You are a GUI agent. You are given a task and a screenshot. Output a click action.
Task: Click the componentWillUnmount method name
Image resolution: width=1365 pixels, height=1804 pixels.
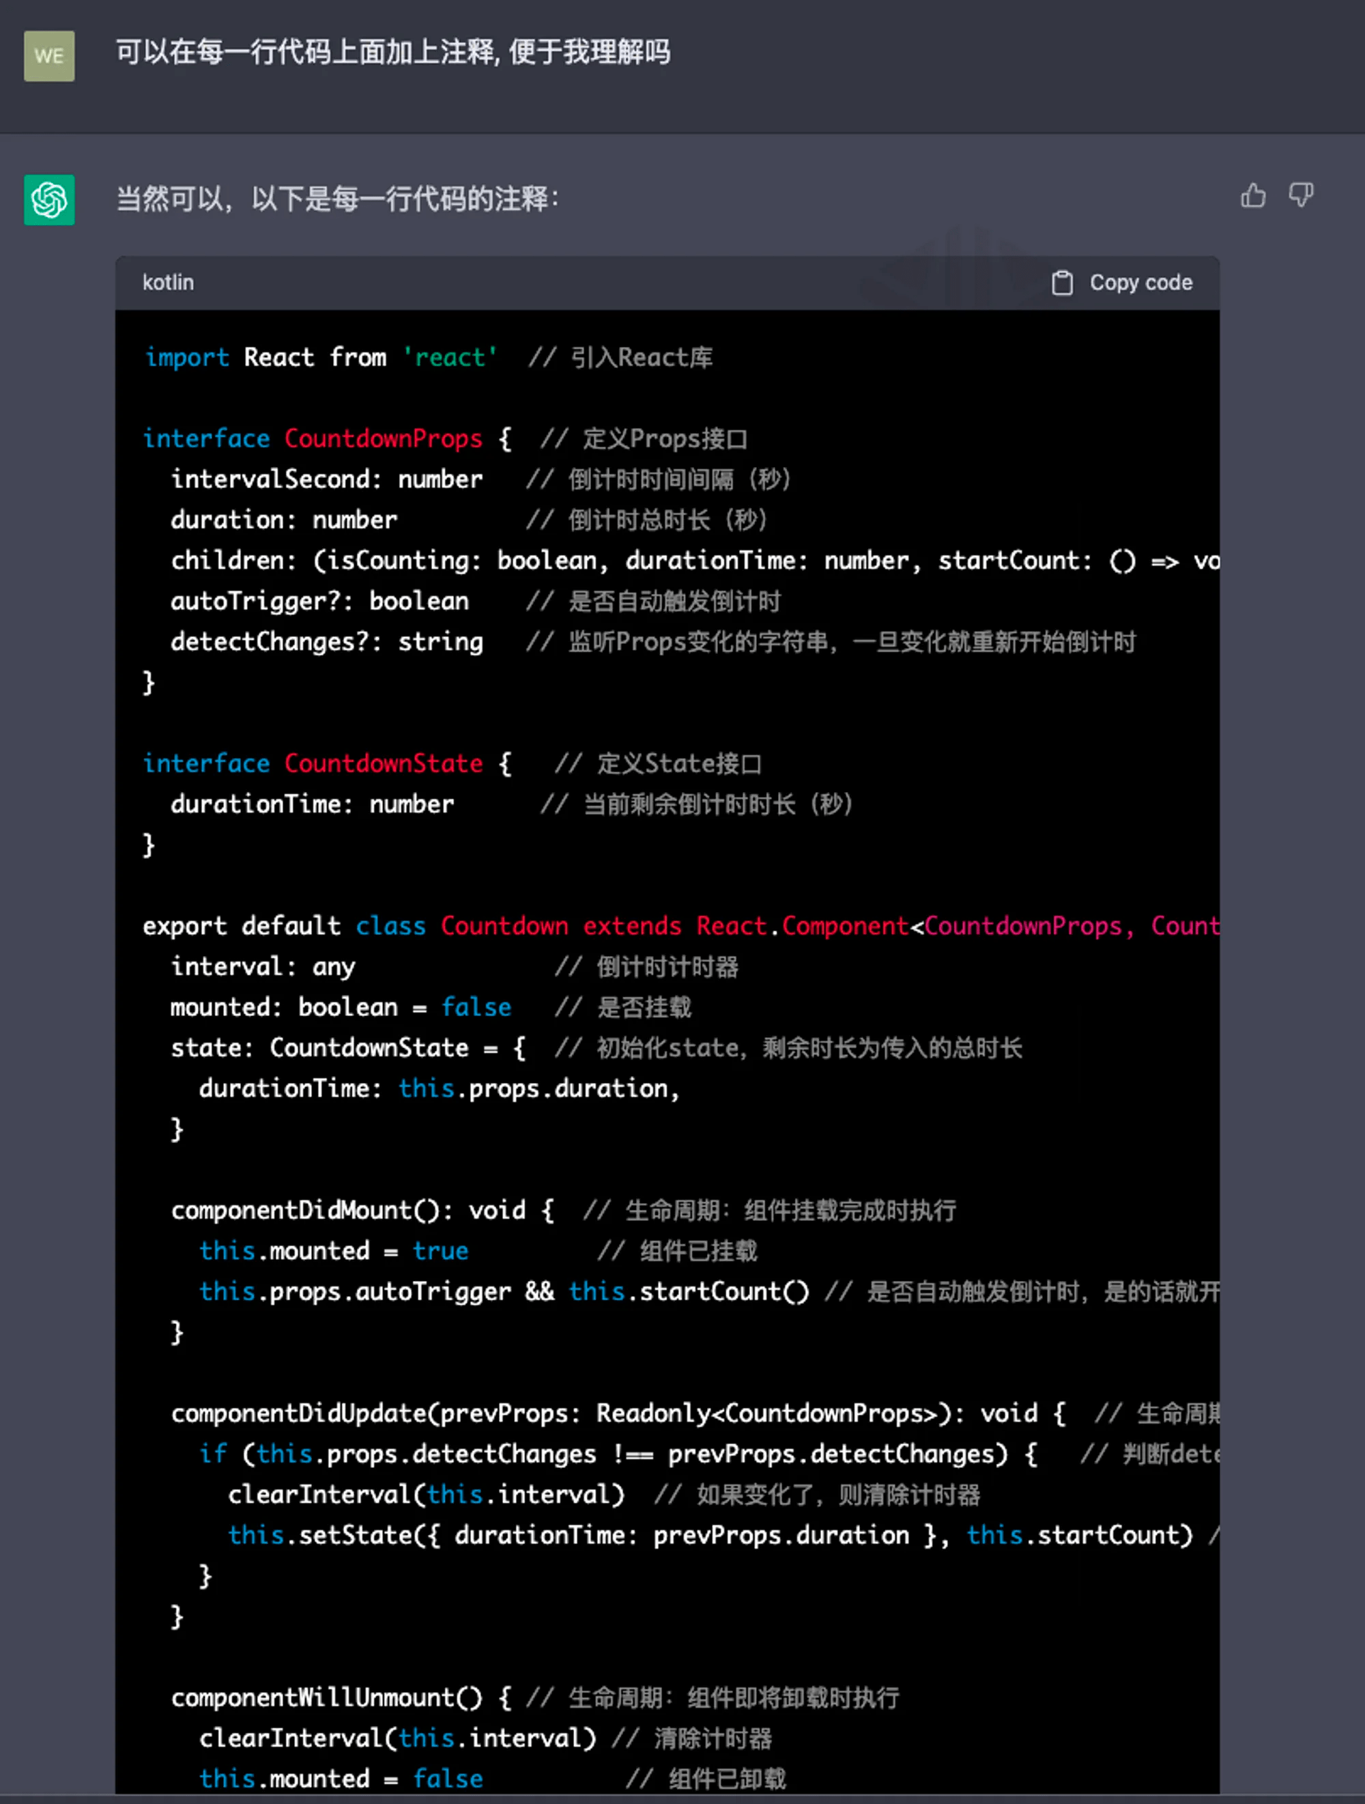(x=326, y=1698)
